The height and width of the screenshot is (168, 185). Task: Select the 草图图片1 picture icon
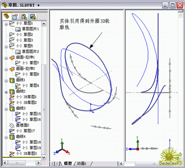tap(18, 29)
